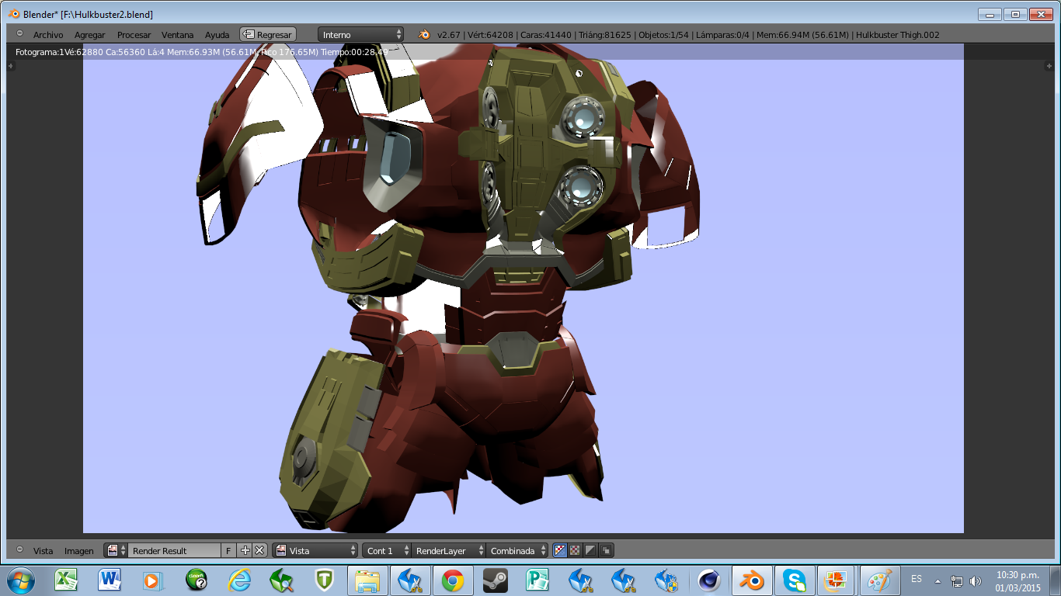
Task: Click the Hulkbuster Thigh.002 object name
Action: (x=899, y=35)
